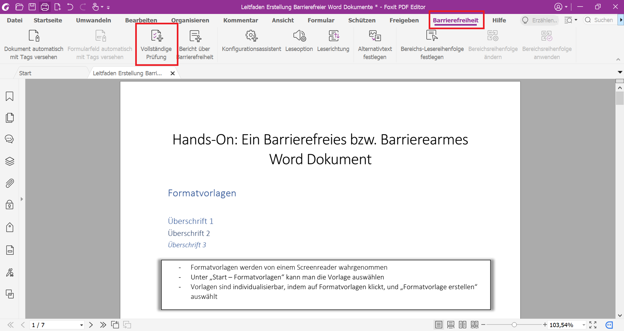The width and height of the screenshot is (624, 331).
Task: Open the Print dialog via toolbar icon
Action: click(x=45, y=7)
